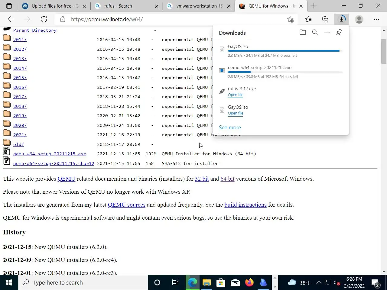
Task: Open the tab actions menu icon
Action: (9, 6)
